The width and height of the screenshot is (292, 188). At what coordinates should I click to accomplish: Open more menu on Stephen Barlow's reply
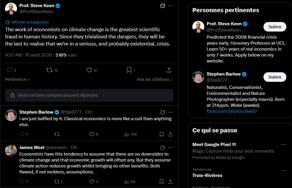point(170,112)
